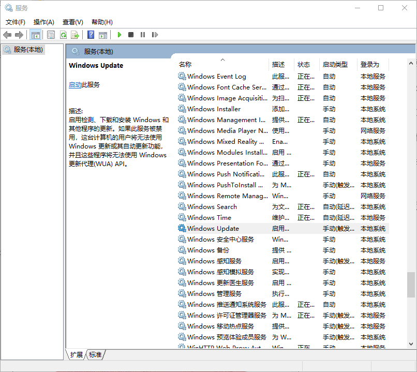Select the Windows Modules Installer service icon

182,152
